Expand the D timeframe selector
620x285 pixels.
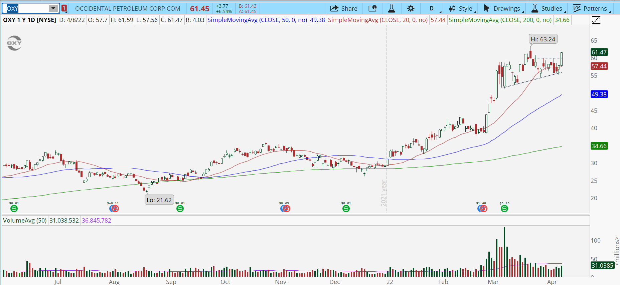[432, 9]
